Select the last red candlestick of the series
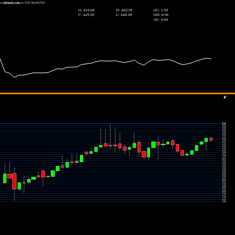The width and height of the screenshot is (235, 235). [211, 139]
